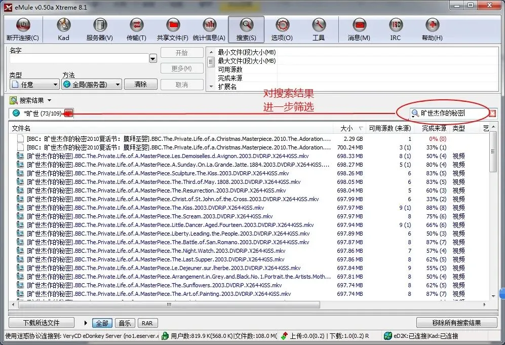Expand the name (名字) search history dropdown
The height and width of the screenshot is (345, 505).
(x=153, y=59)
